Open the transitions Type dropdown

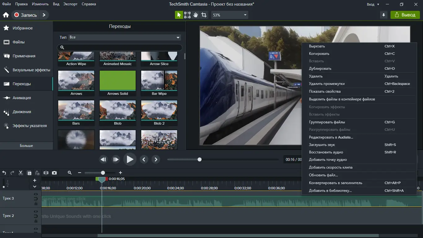[x=124, y=37]
